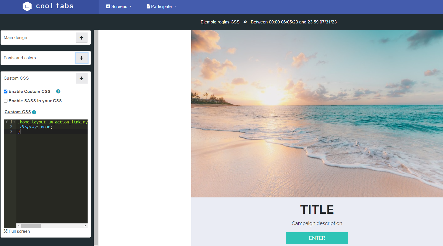Expand the Main design section plus icon
The image size is (443, 246).
(x=81, y=38)
